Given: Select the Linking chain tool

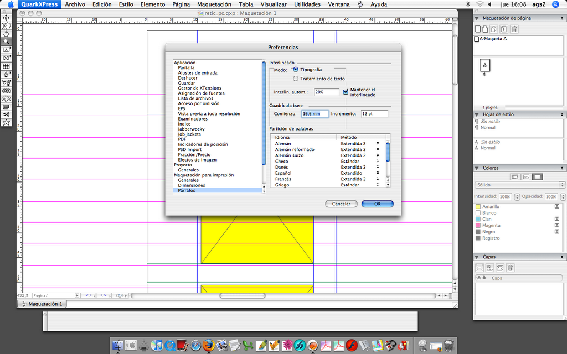Looking at the screenshot, I should 6,91.
